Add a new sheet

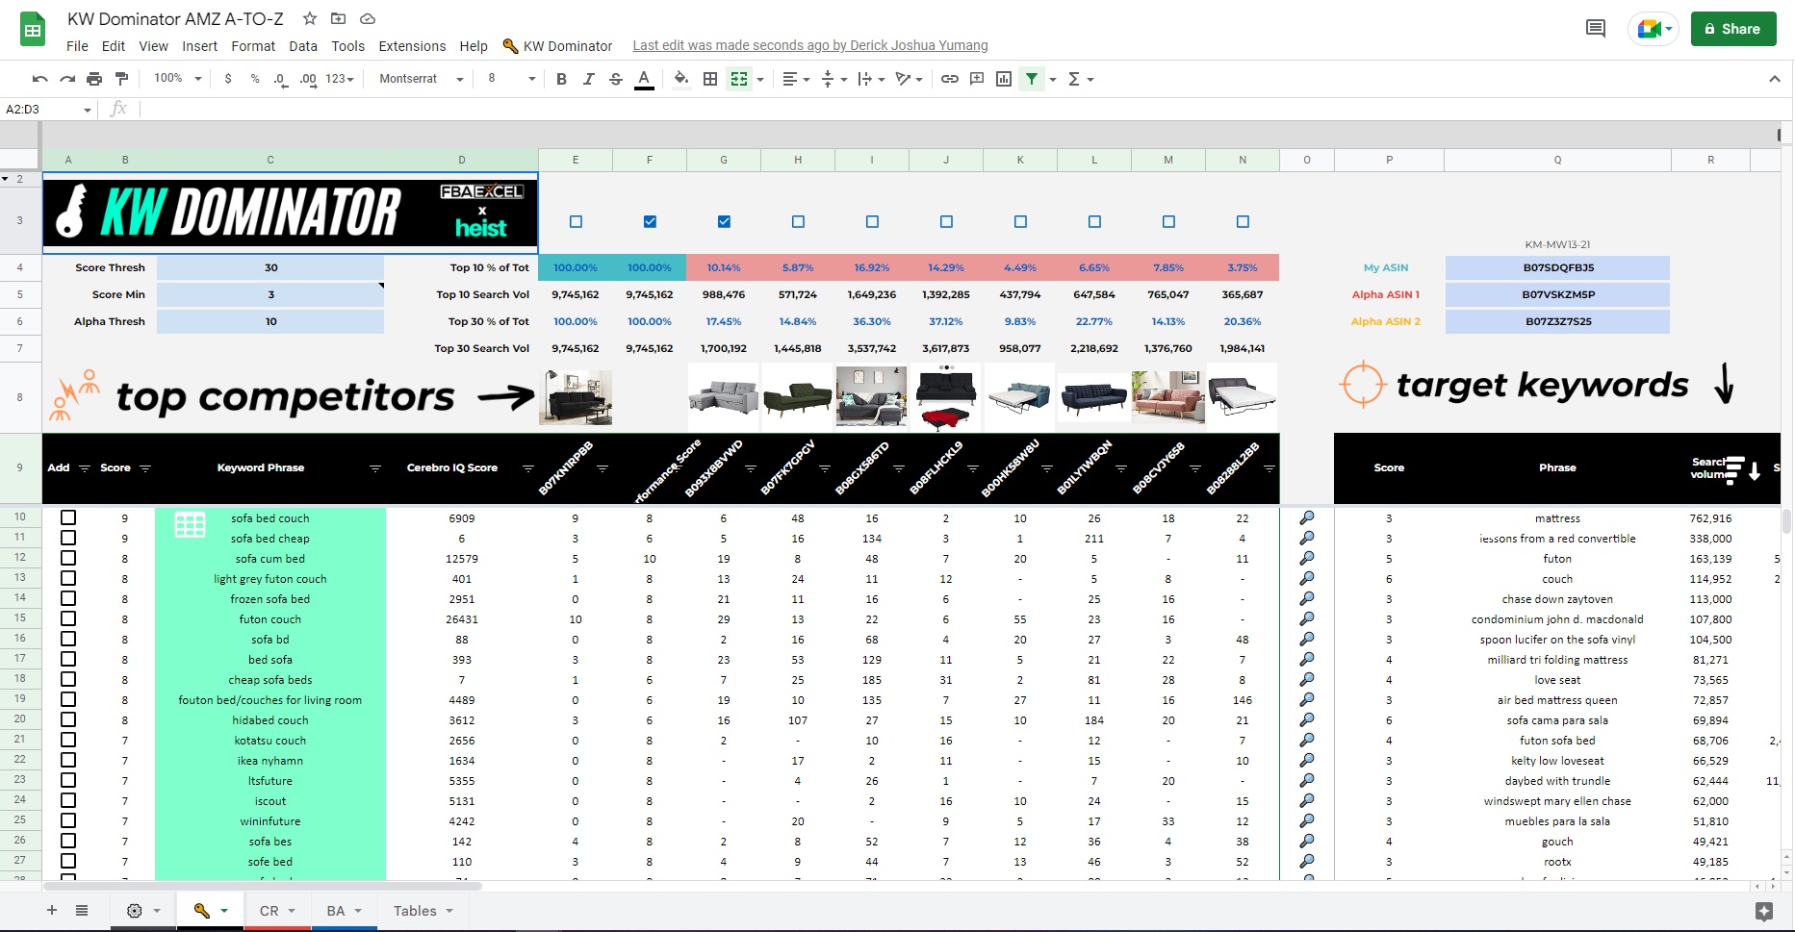(52, 911)
